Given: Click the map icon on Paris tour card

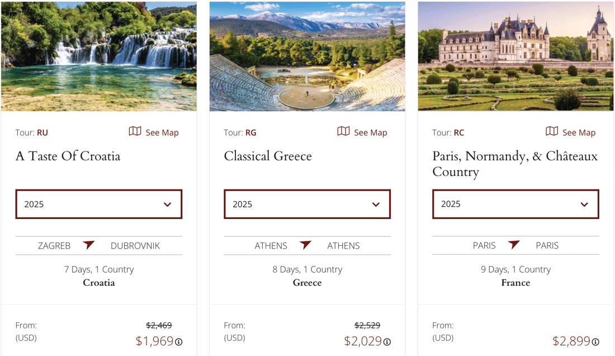Looking at the screenshot, I should point(552,131).
